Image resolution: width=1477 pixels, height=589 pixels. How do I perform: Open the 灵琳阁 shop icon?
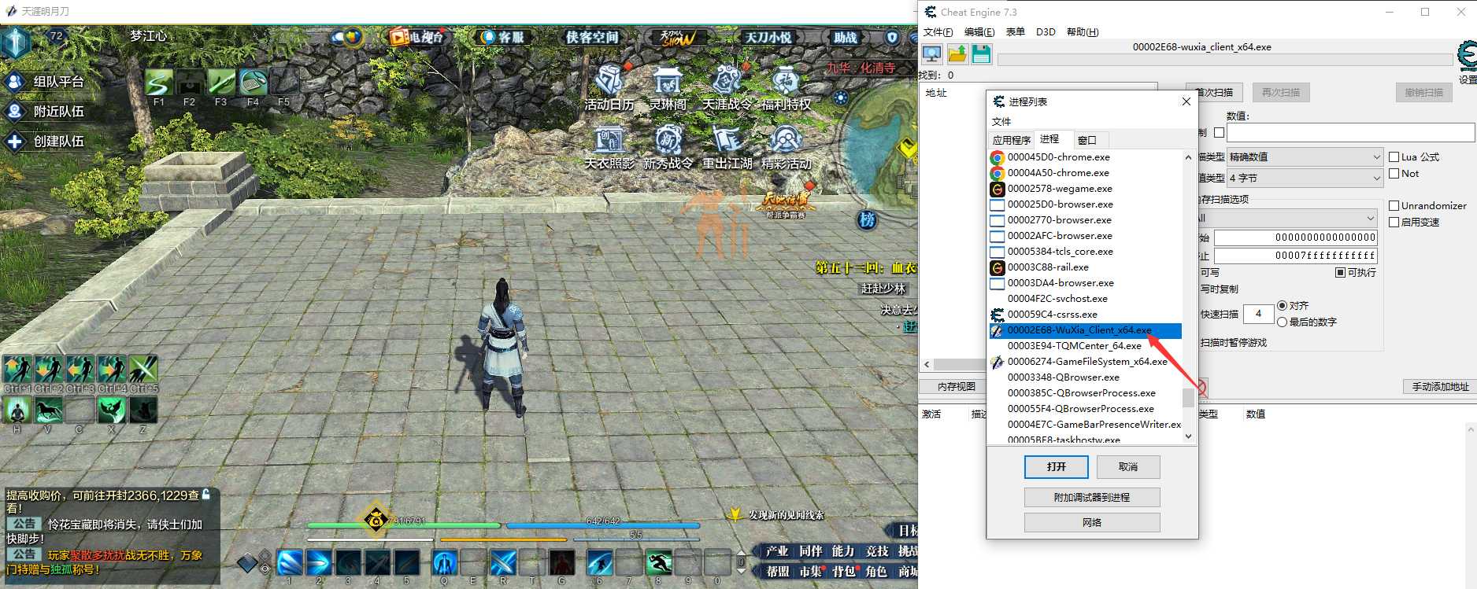coord(667,81)
